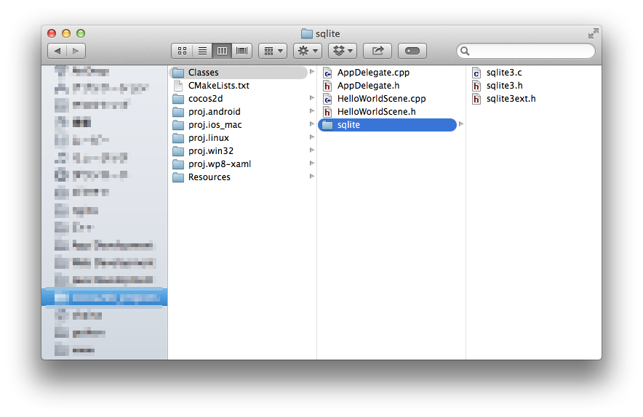Select AppDelegate.cpp
The image size is (643, 417).
click(x=387, y=73)
